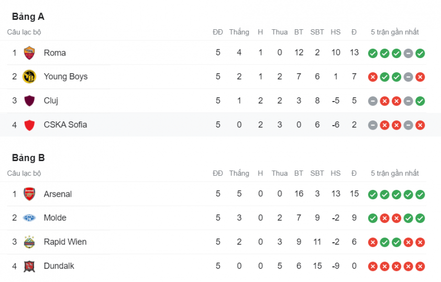This screenshot has width=441, height=282.
Task: Open the Roma team link
Action: click(x=54, y=53)
